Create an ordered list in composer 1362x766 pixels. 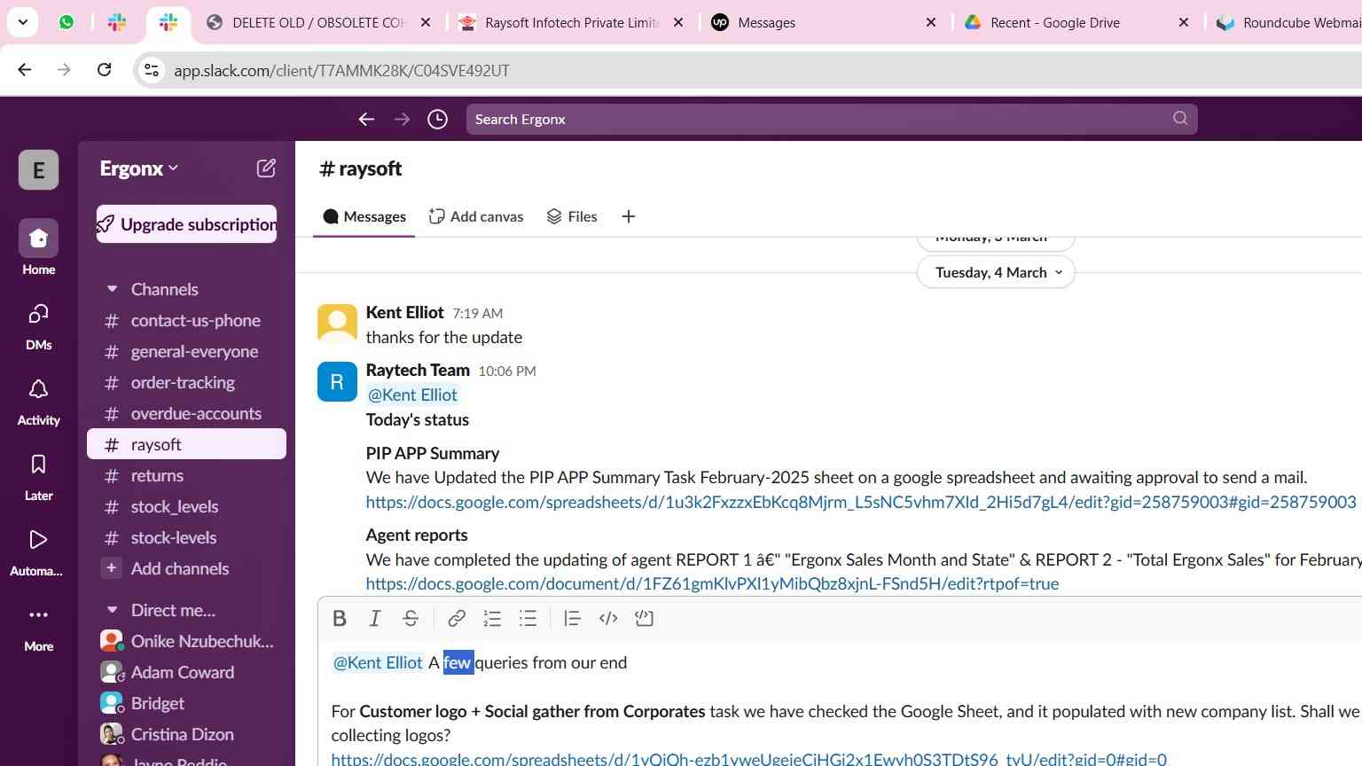(492, 619)
